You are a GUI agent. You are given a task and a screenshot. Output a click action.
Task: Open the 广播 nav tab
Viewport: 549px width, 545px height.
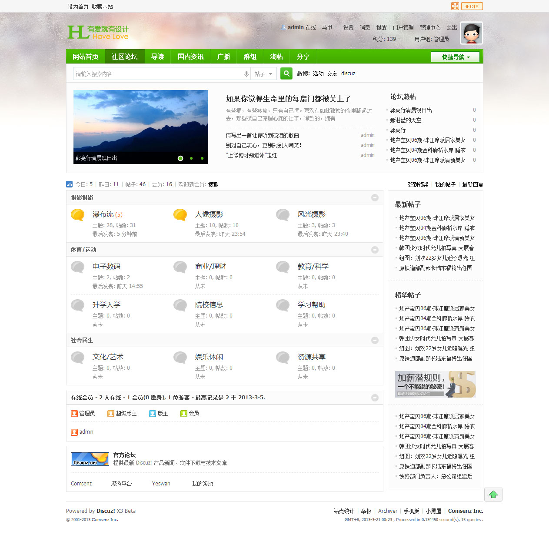coord(224,57)
